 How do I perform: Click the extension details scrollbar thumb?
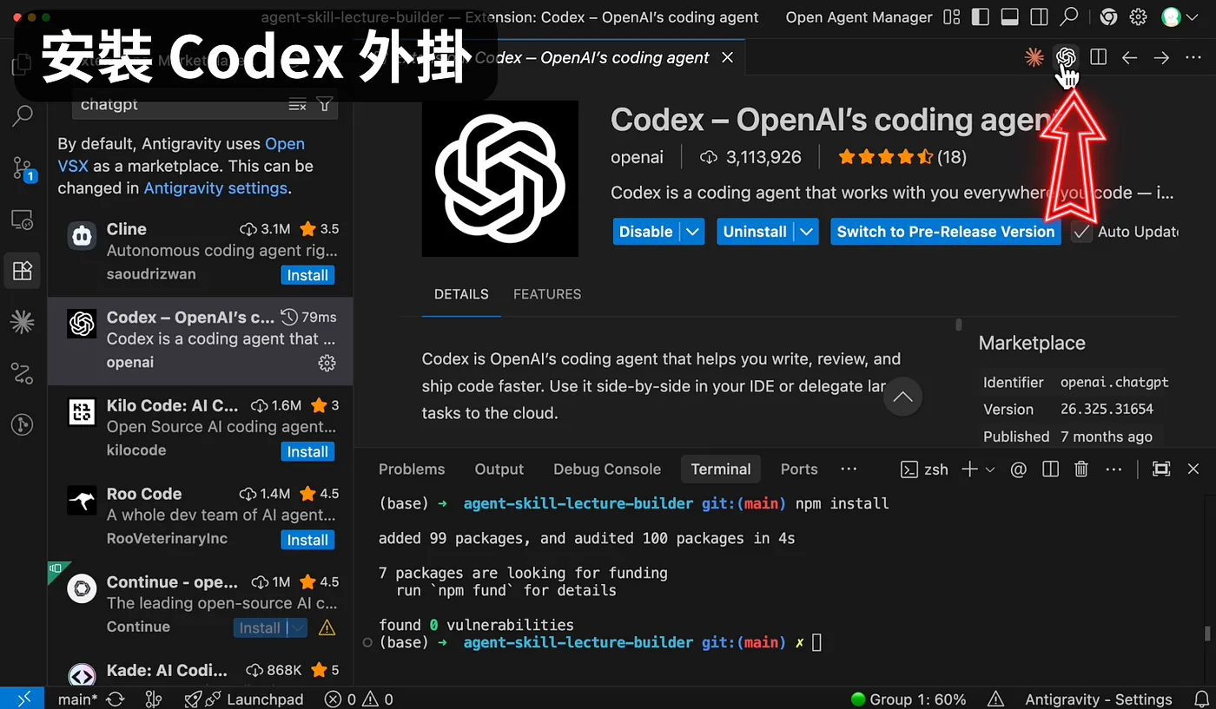[959, 325]
